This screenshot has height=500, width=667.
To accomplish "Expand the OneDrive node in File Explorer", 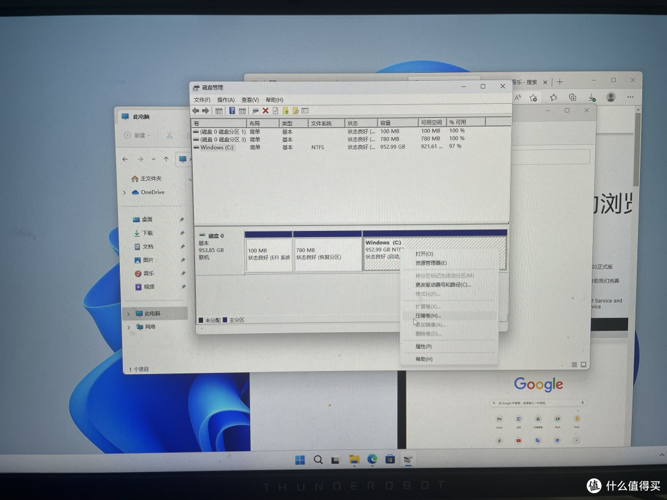I will click(125, 193).
